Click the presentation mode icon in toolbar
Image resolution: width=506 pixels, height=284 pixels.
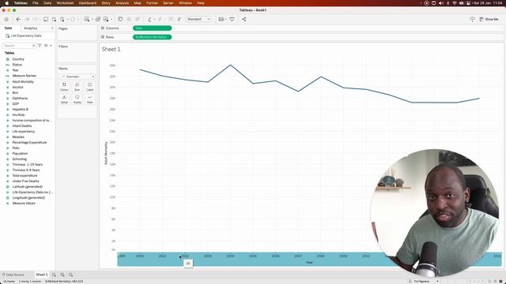pos(232,19)
